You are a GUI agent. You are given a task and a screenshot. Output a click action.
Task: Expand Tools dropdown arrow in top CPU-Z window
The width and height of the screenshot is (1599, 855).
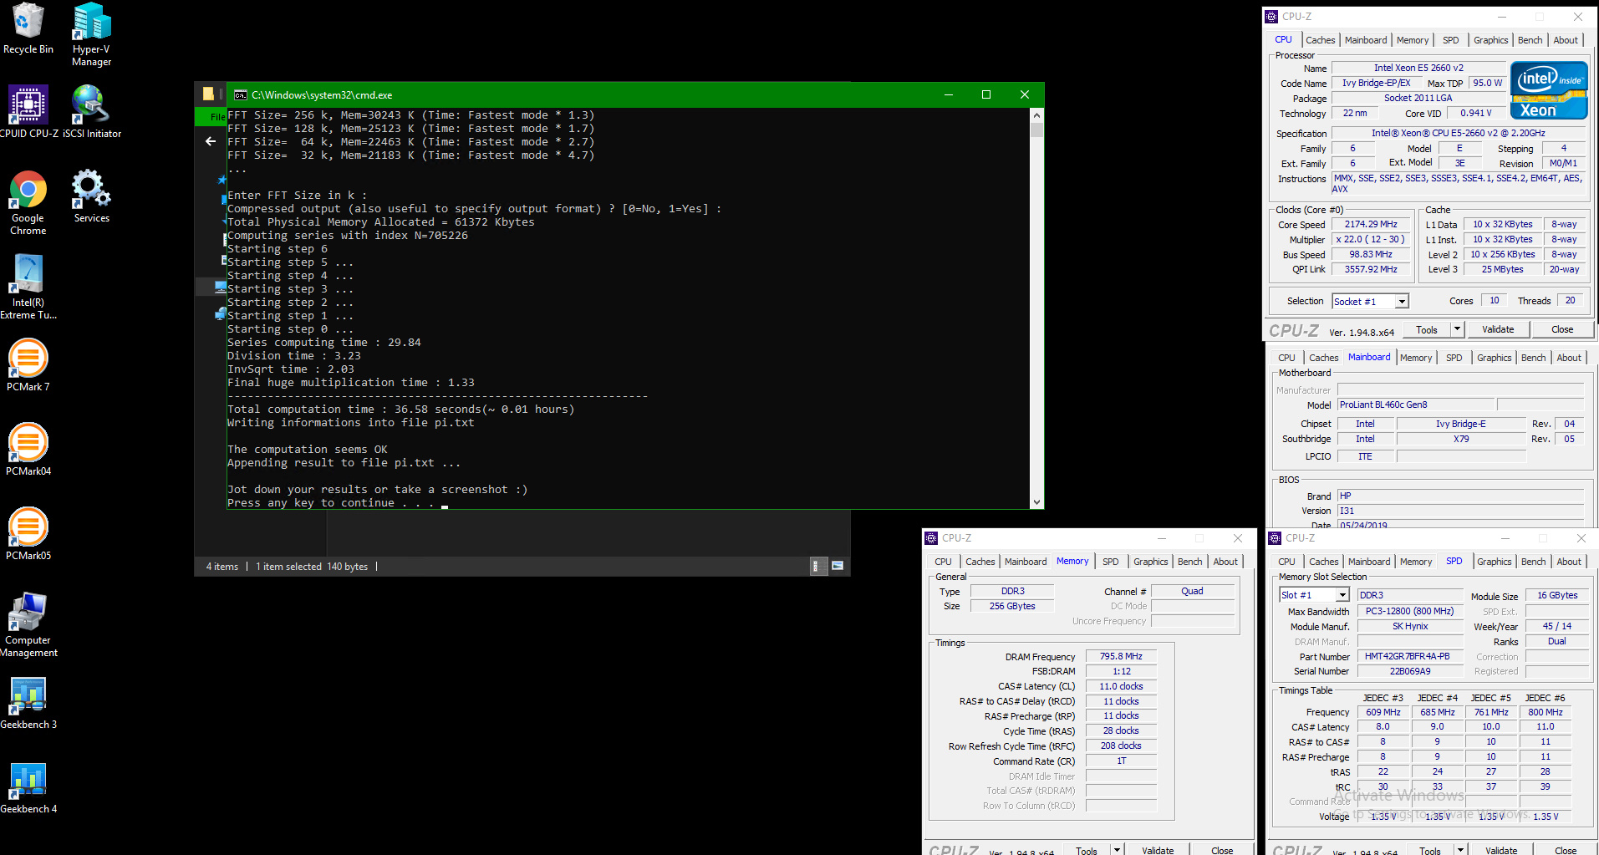(x=1457, y=329)
